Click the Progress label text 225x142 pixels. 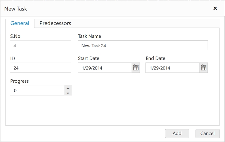tap(19, 81)
